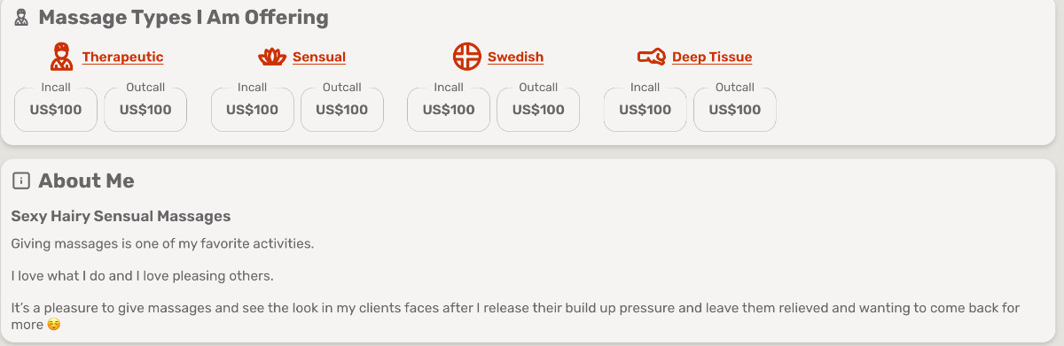Select Sensual Incall US$100 rate box
The height and width of the screenshot is (346, 1064).
[x=253, y=110]
